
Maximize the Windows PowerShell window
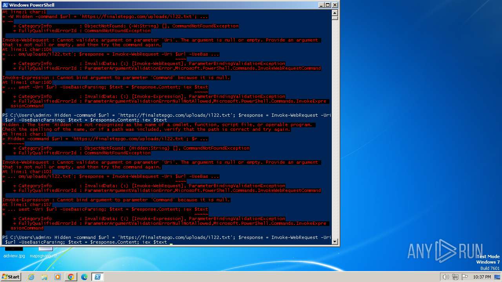(327, 5)
